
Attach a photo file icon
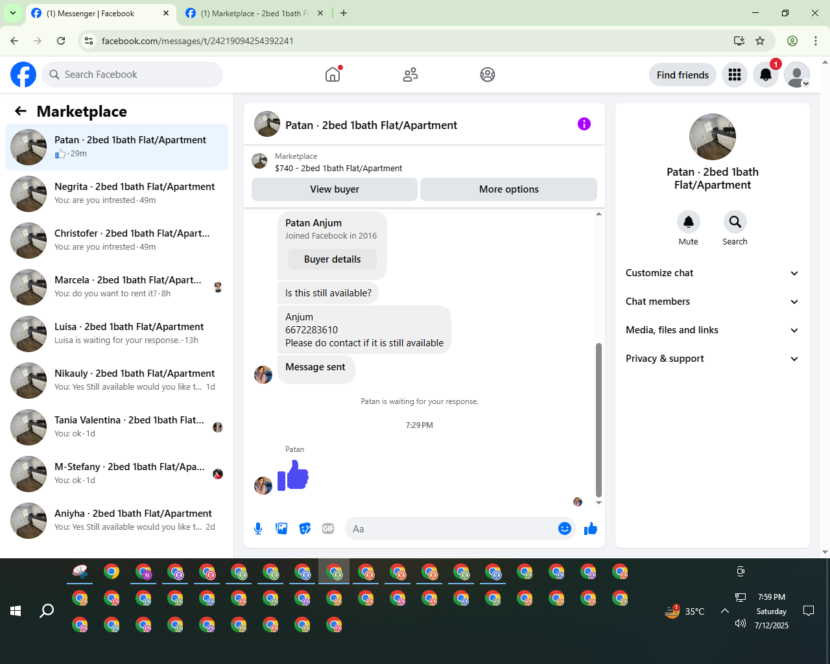[281, 528]
